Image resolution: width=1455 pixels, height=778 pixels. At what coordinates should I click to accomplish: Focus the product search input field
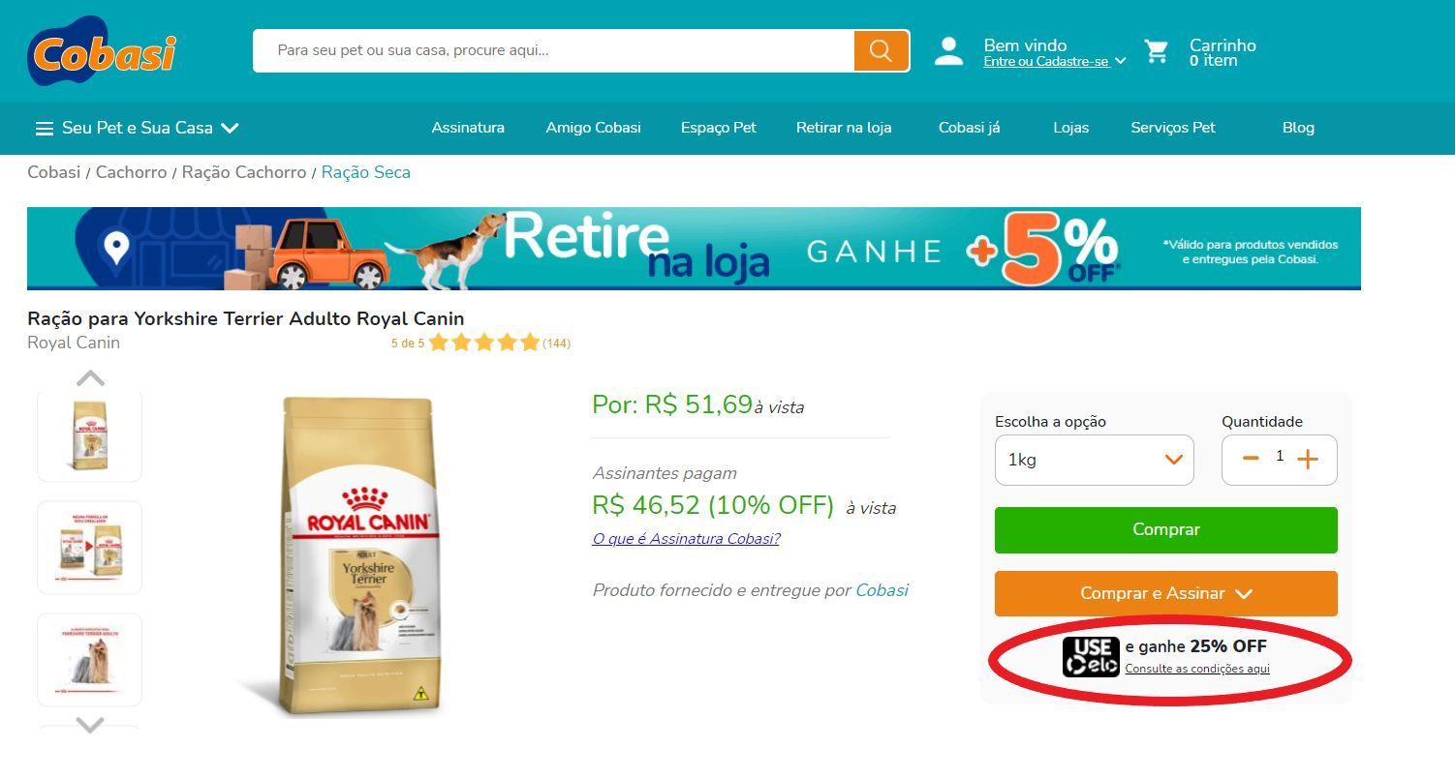coord(553,50)
